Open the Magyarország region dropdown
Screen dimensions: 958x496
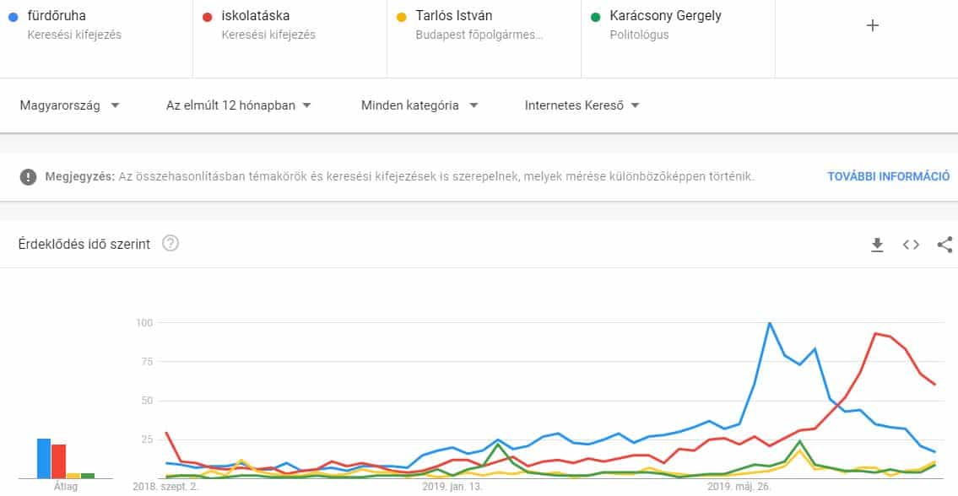[x=69, y=105]
